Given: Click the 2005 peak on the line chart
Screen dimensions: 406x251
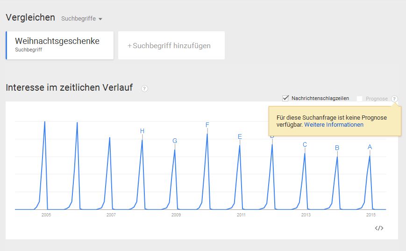Looking at the screenshot, I should 45,122.
